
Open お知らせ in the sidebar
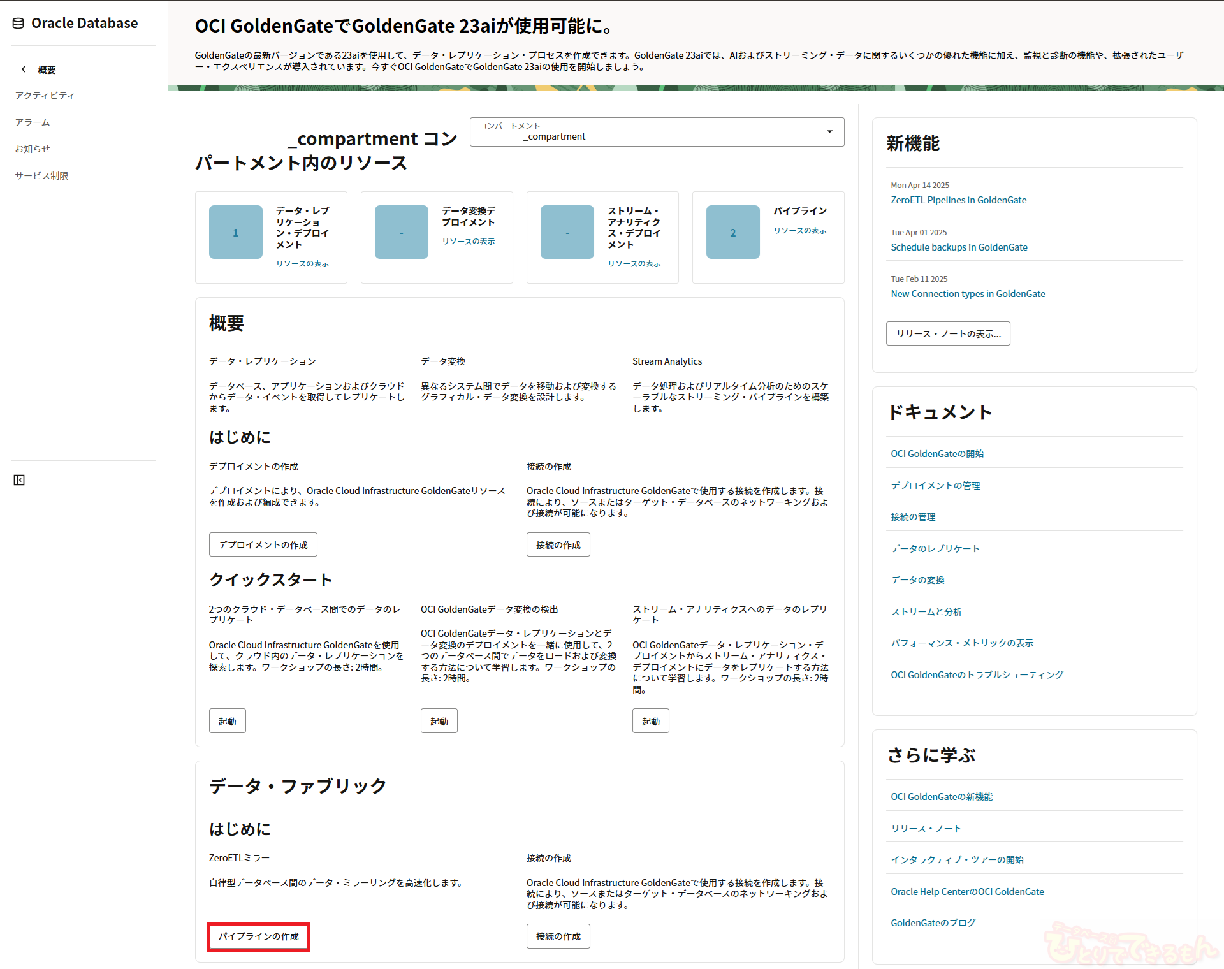[x=33, y=149]
